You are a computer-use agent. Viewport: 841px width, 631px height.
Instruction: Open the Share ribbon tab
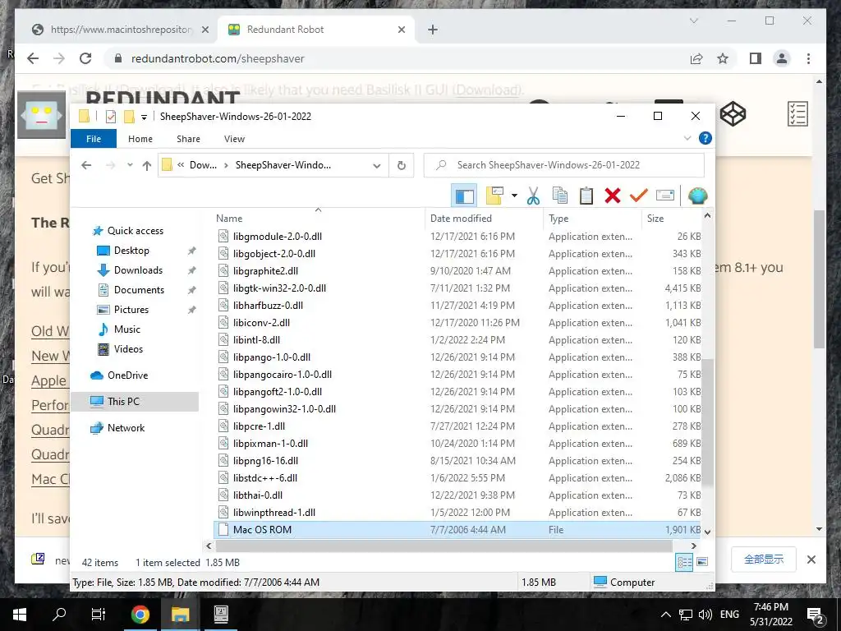coord(188,139)
